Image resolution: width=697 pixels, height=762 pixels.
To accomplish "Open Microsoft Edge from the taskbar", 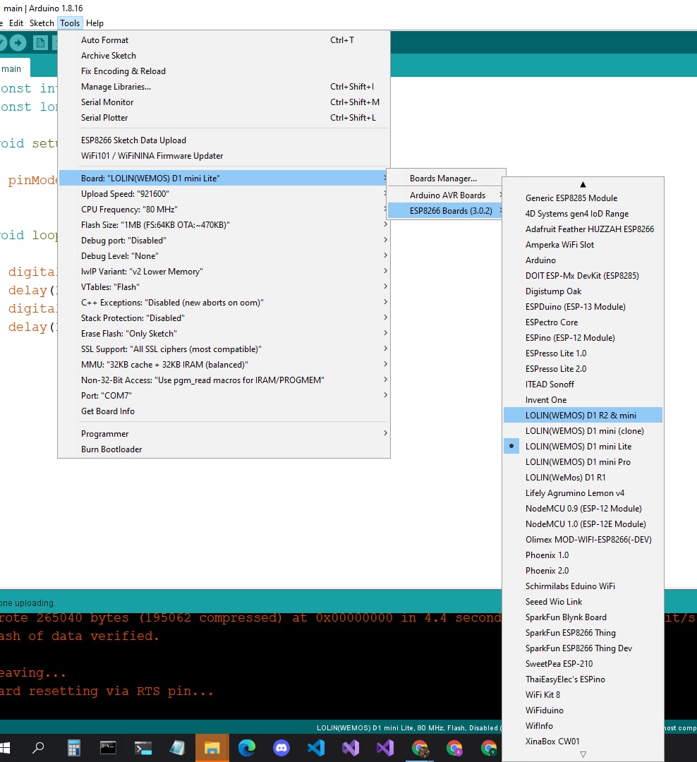I will pyautogui.click(x=246, y=747).
